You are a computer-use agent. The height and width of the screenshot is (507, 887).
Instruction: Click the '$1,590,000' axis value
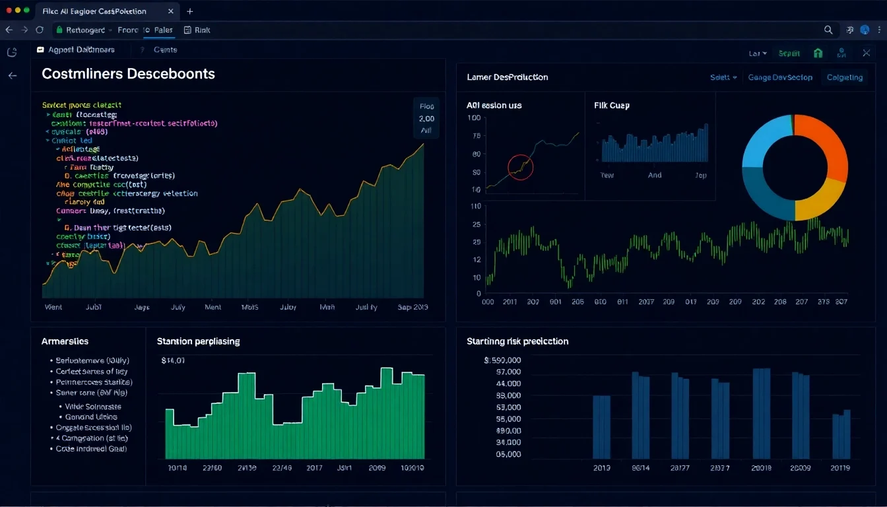502,360
